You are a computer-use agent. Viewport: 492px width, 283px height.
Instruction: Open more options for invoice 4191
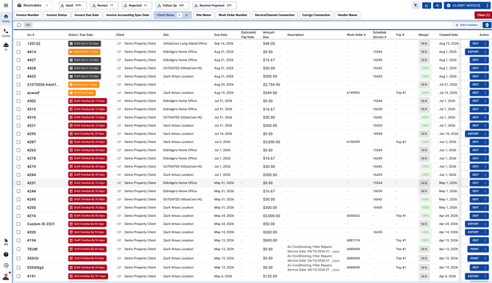485,276
